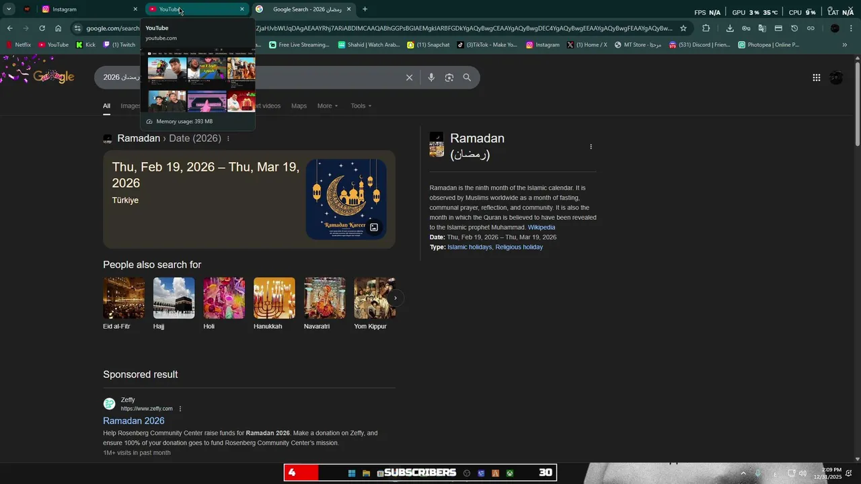Open the MT Store bookmark
Image resolution: width=861 pixels, height=484 pixels.
click(638, 45)
